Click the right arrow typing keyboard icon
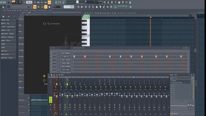Screen dimensions: 206x116 (x=39, y=7)
